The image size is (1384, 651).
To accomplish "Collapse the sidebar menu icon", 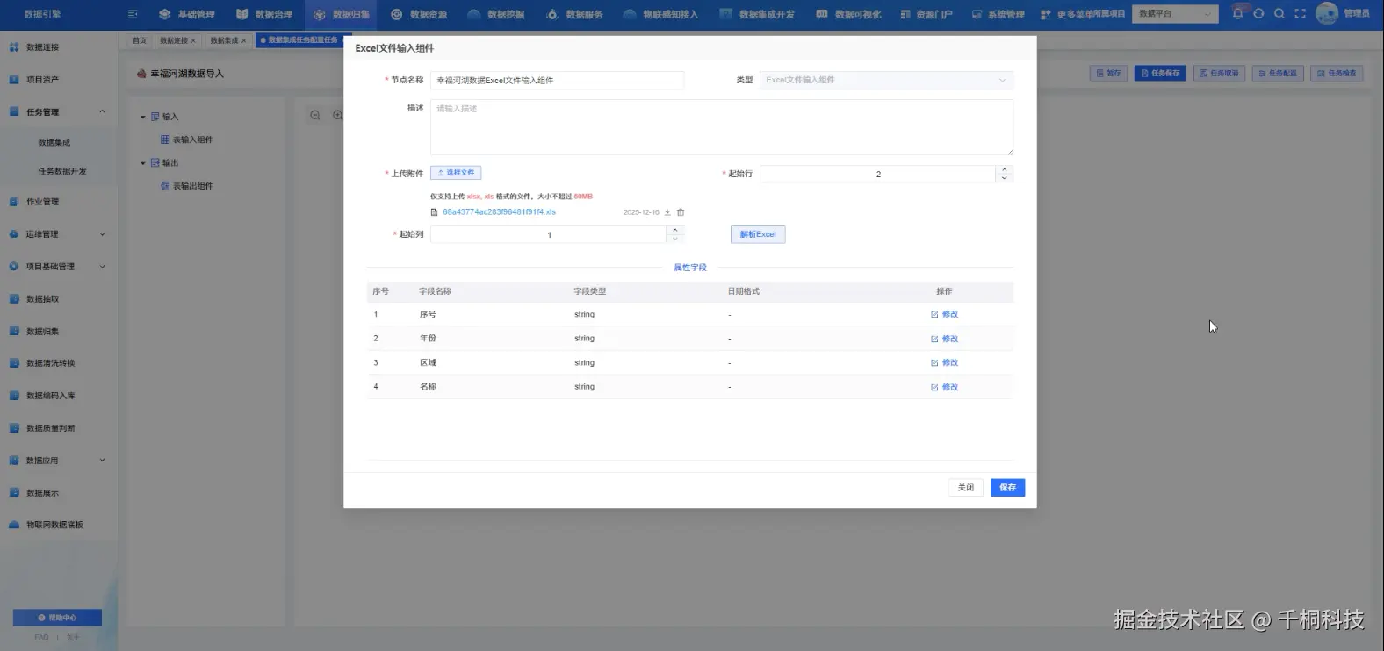I will [133, 14].
